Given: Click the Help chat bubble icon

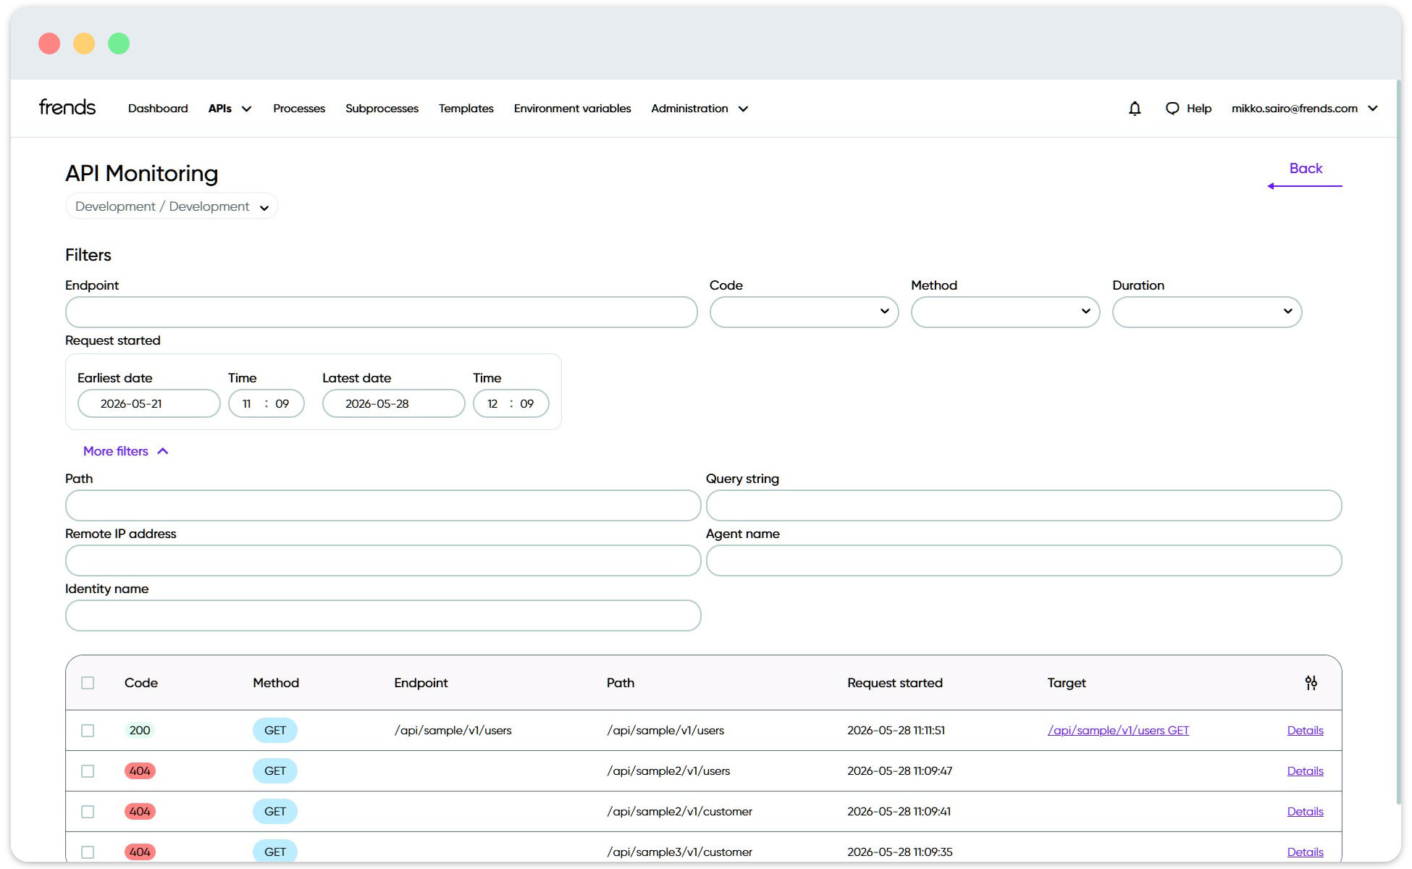Looking at the screenshot, I should 1172,109.
